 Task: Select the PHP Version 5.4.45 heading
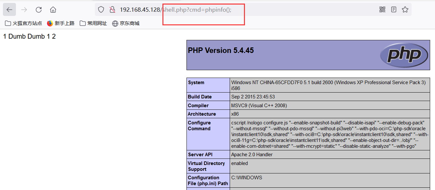pos(221,50)
